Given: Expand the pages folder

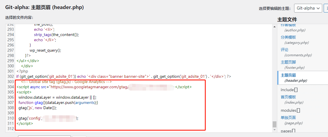Looking at the screenshot, I should (x=288, y=131).
